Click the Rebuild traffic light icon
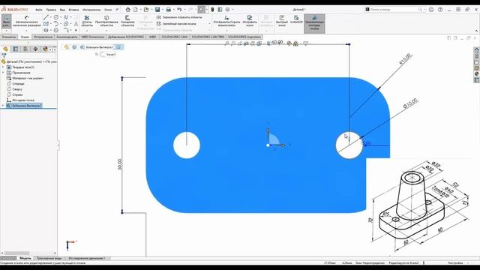The image size is (480, 270). 212,10
